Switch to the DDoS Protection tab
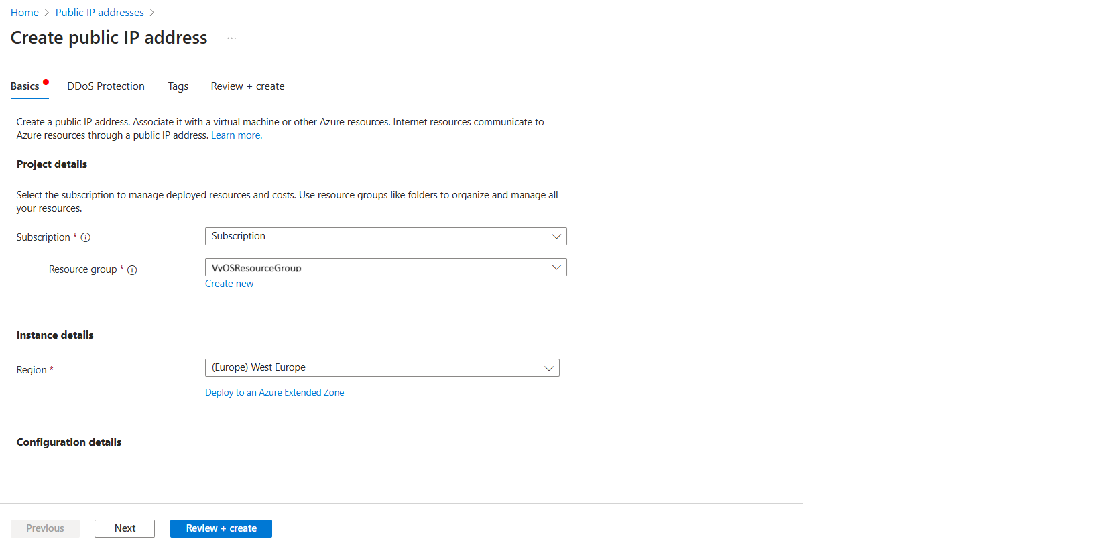 pos(106,86)
